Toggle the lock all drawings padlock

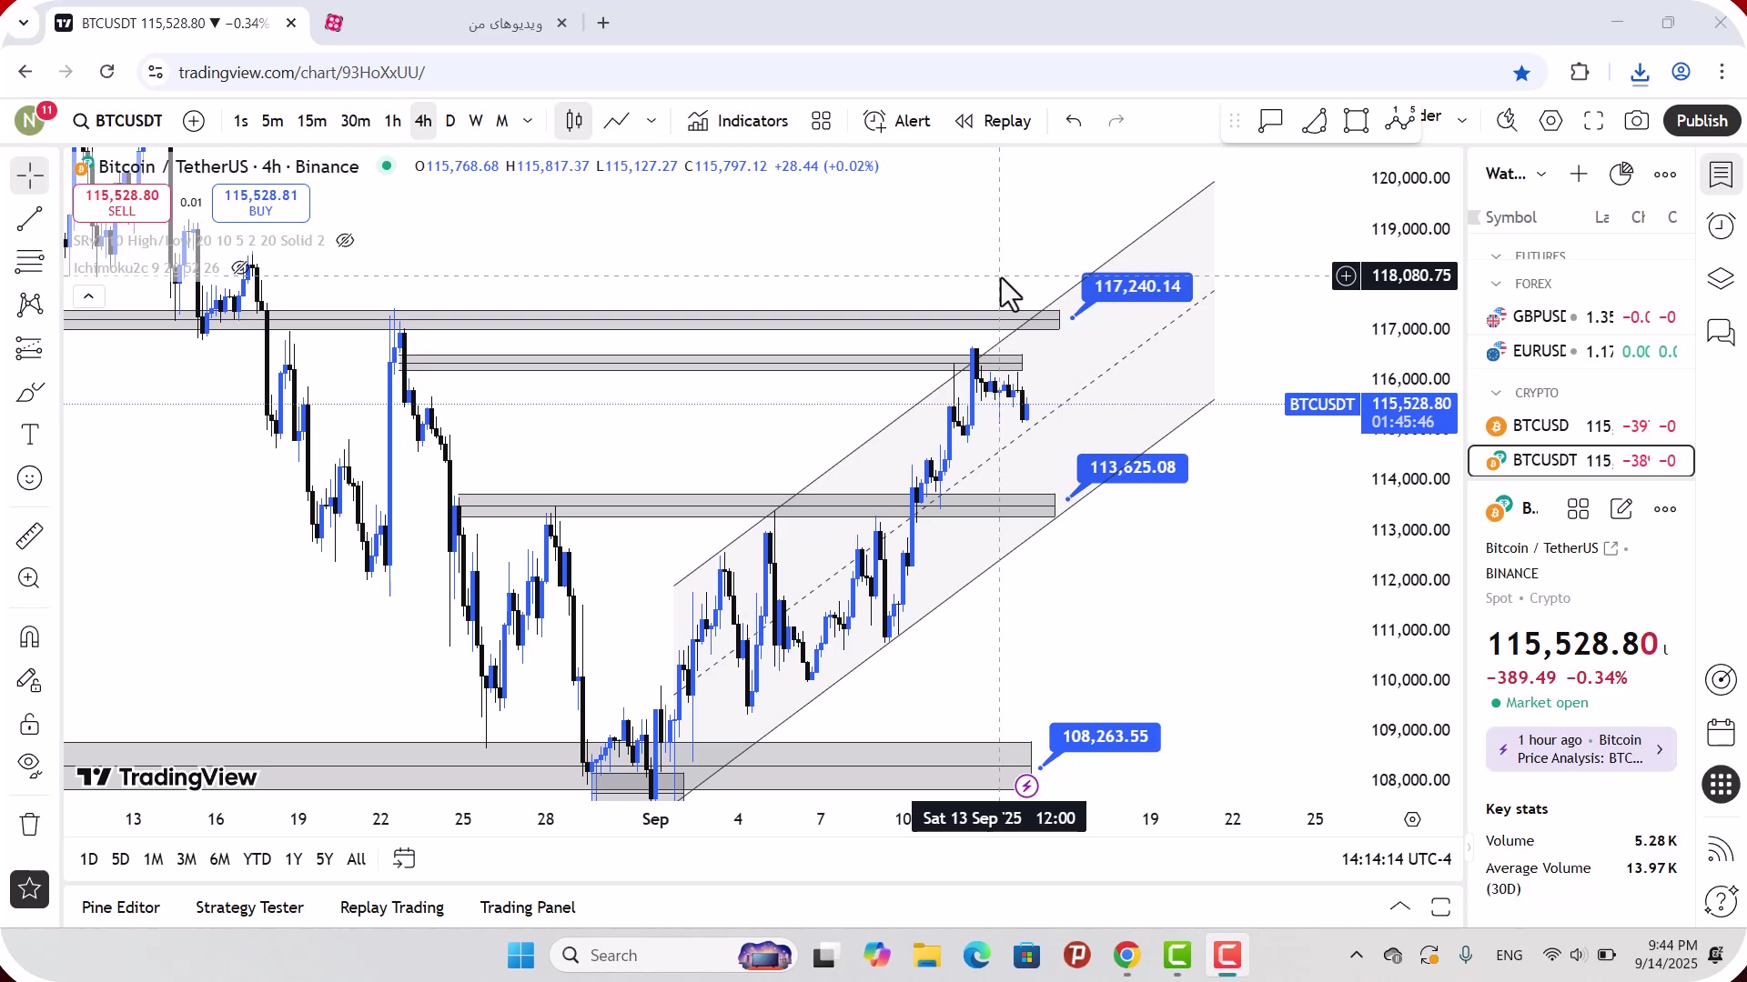click(x=30, y=724)
